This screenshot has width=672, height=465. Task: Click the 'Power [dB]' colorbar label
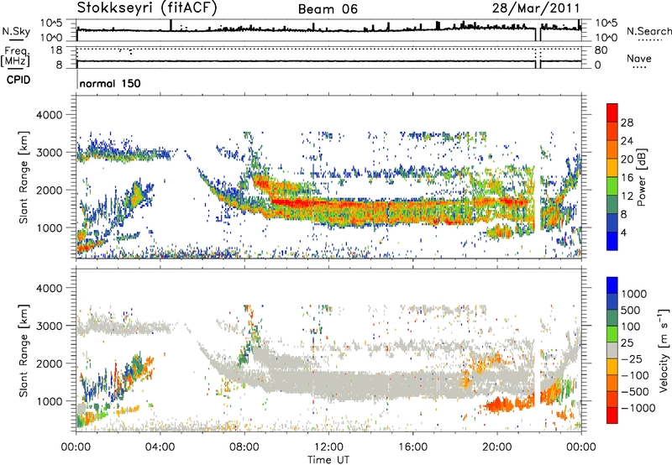(x=641, y=177)
